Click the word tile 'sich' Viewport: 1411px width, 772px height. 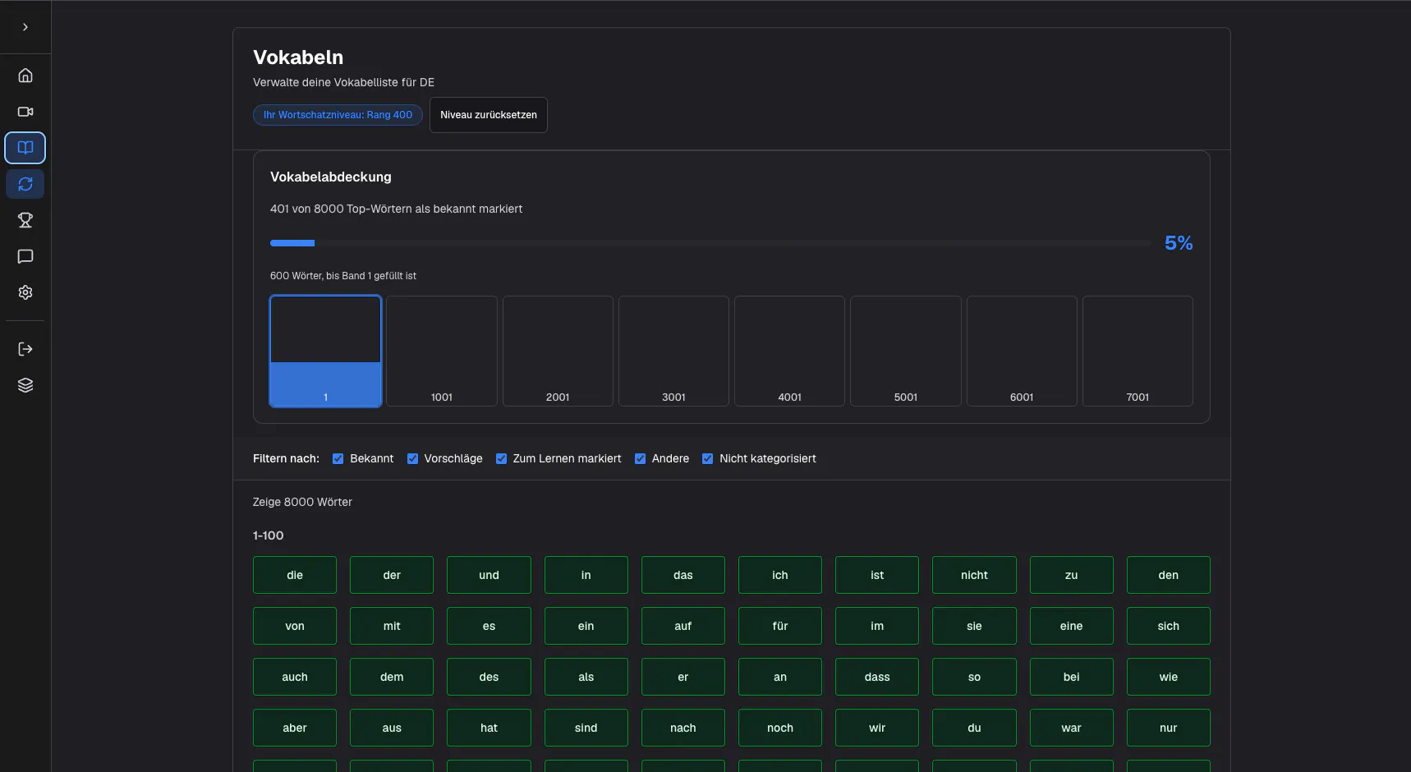(1169, 626)
